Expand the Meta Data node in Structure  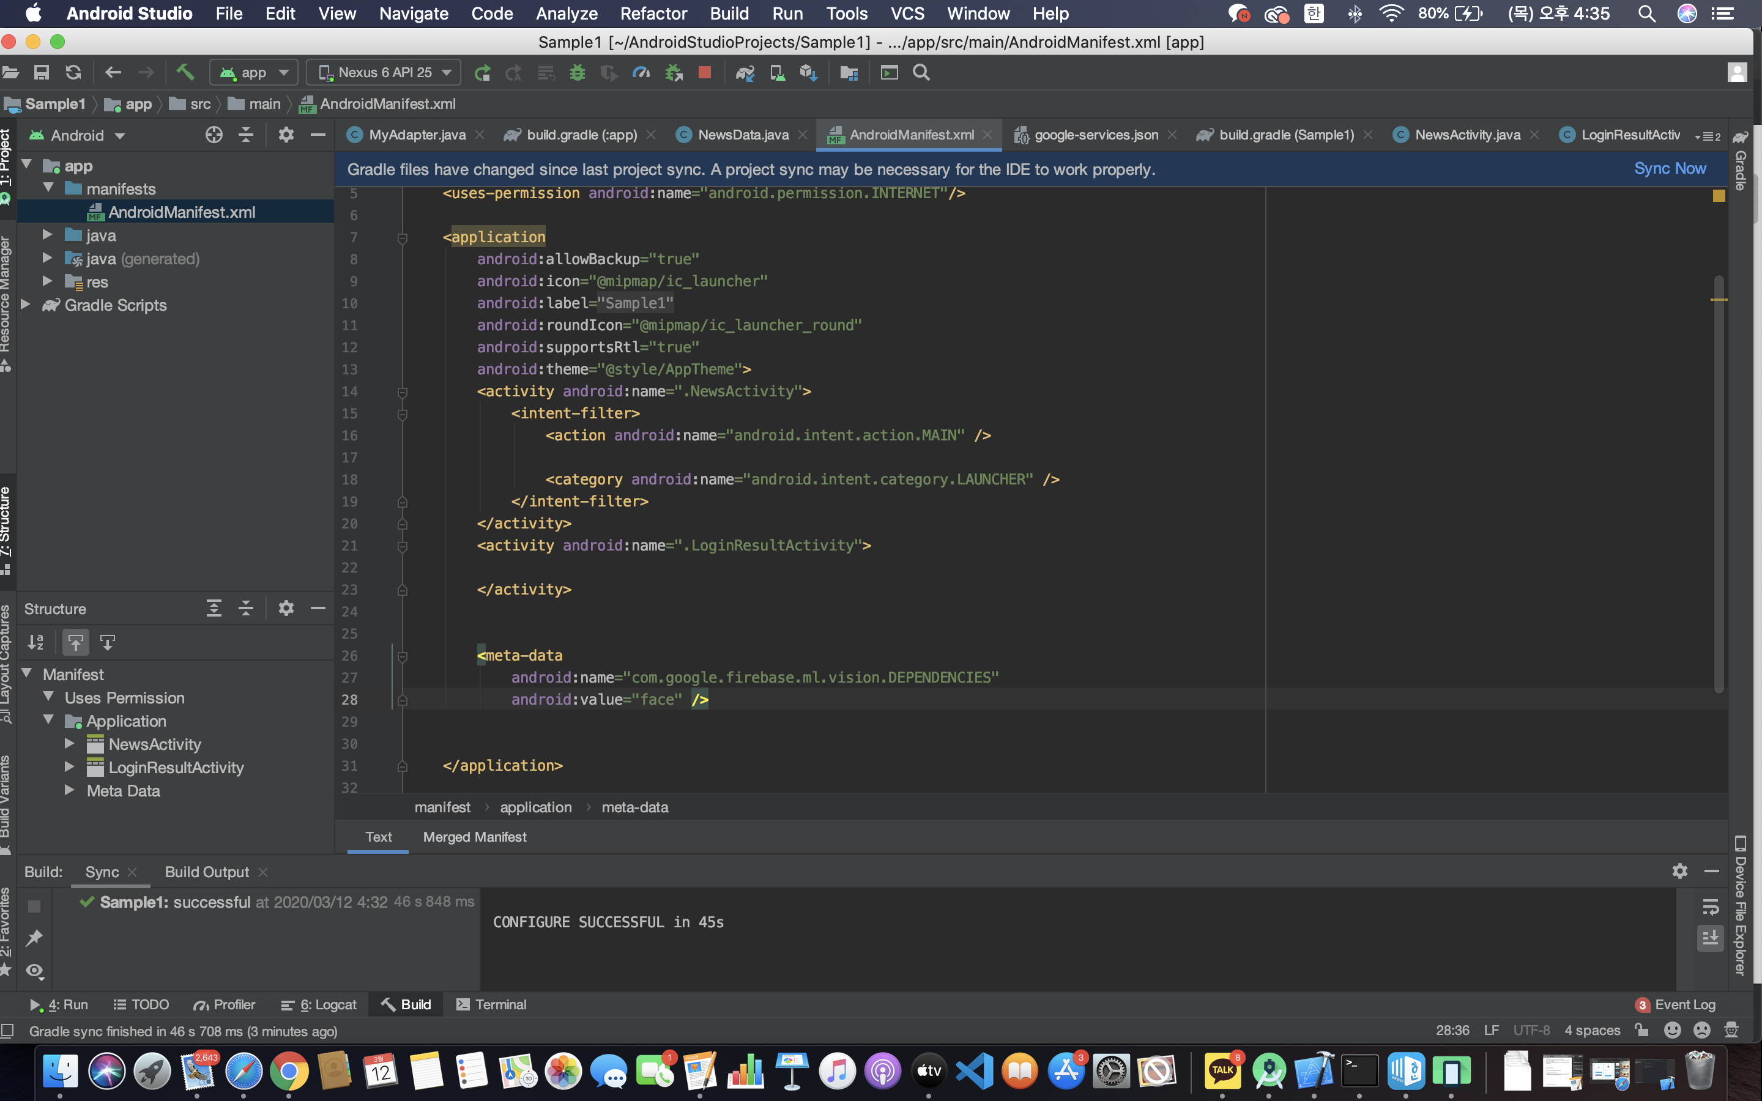coord(70,790)
